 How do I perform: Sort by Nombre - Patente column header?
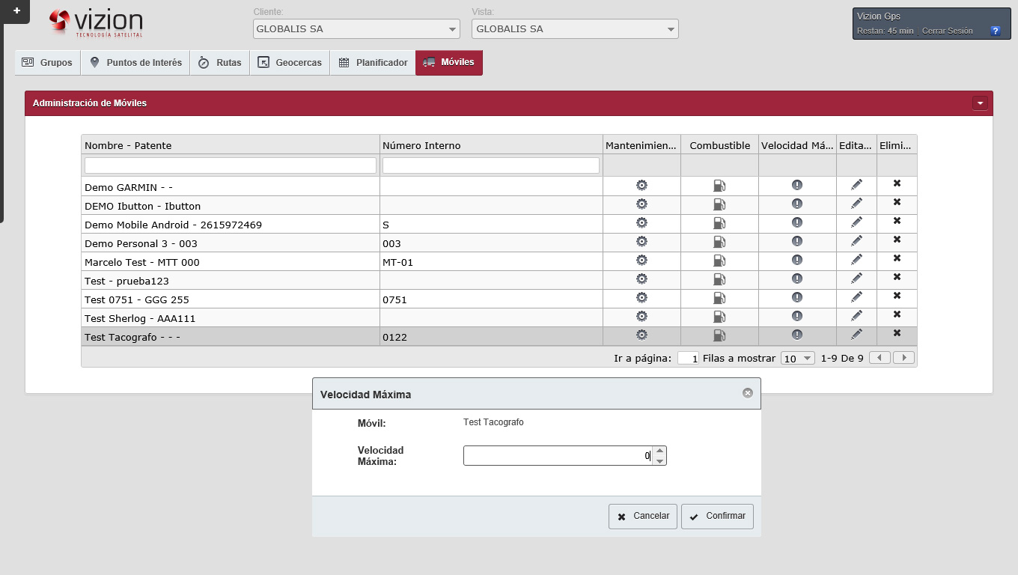tap(231, 145)
